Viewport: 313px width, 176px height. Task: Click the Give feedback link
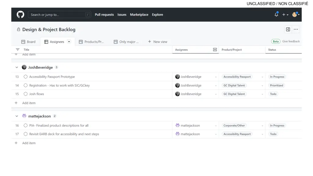click(x=291, y=41)
